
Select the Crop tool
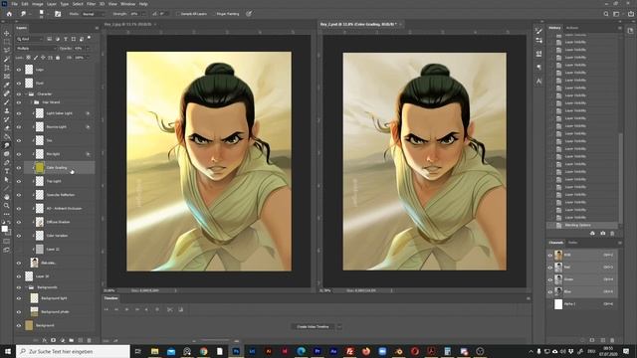(x=7, y=68)
